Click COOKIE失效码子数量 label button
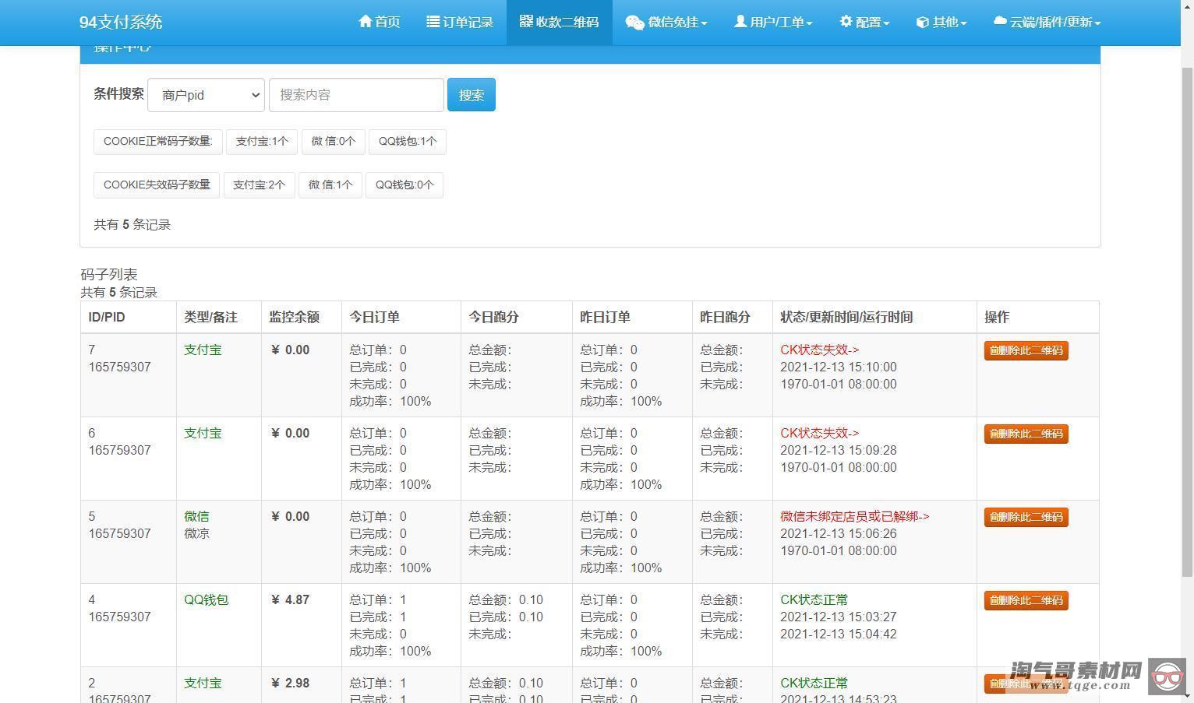The height and width of the screenshot is (703, 1194). click(x=157, y=185)
